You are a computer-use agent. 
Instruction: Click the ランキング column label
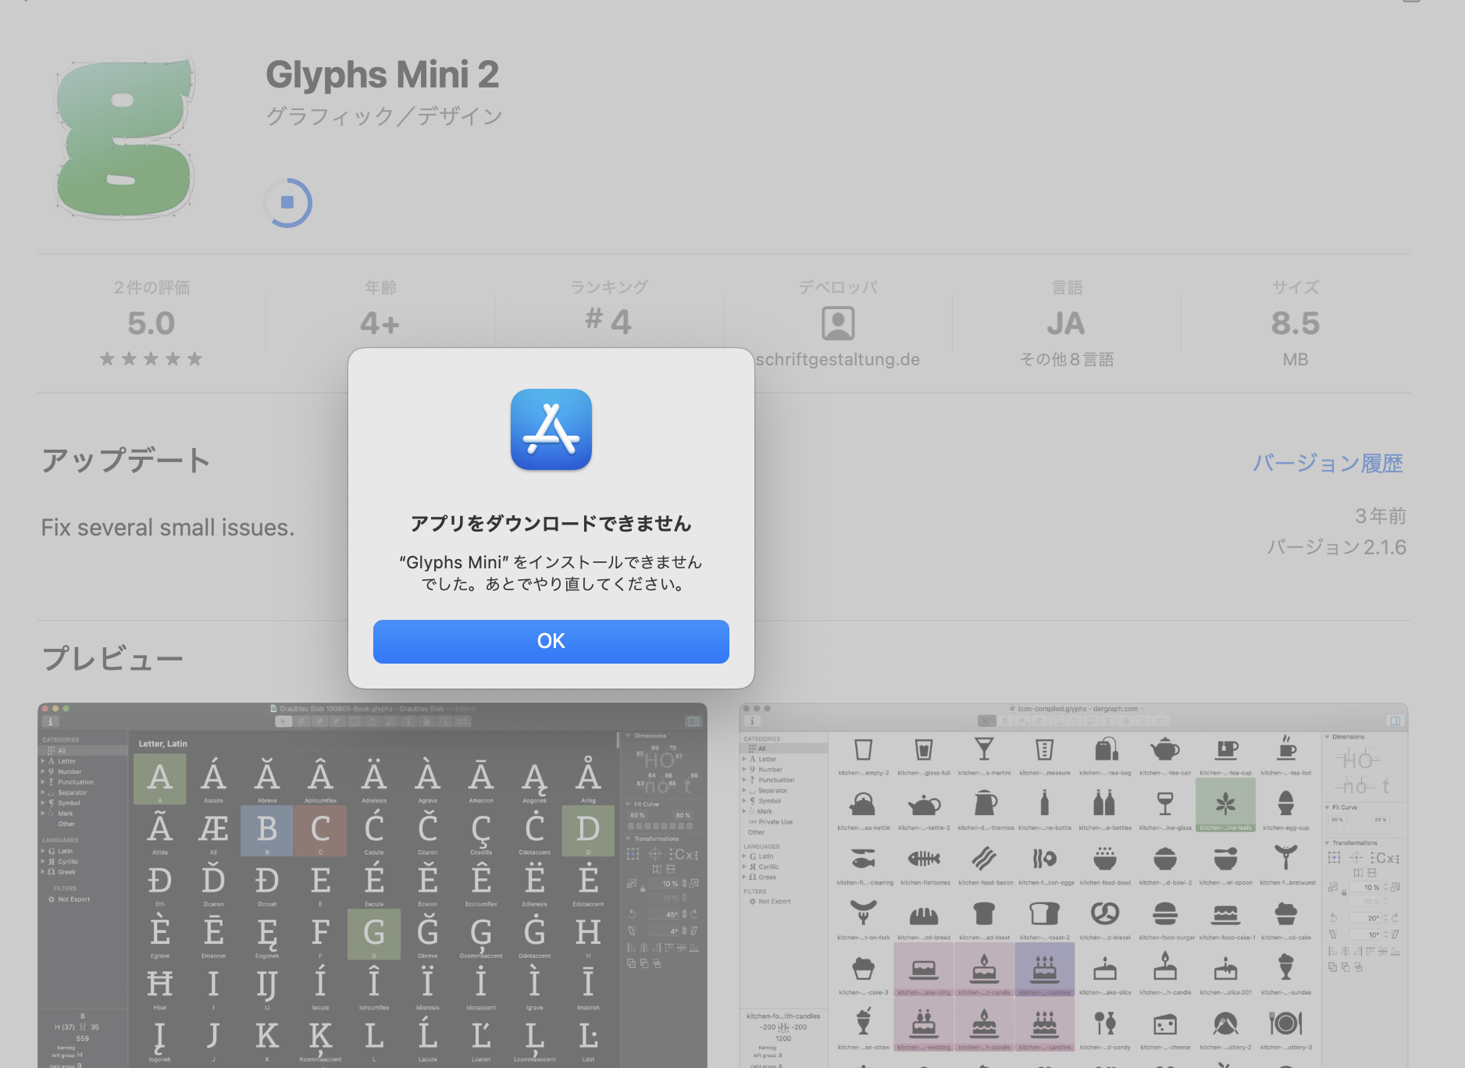click(x=609, y=287)
